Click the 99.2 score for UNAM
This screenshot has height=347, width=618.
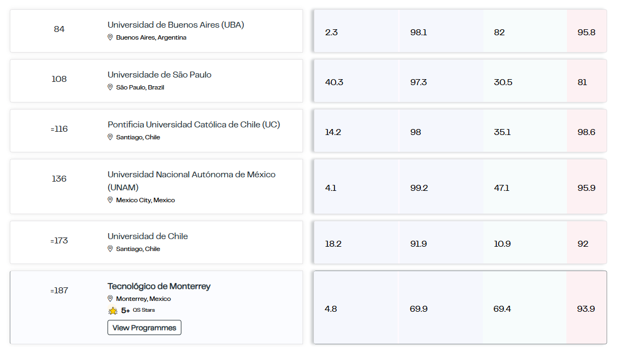point(419,188)
